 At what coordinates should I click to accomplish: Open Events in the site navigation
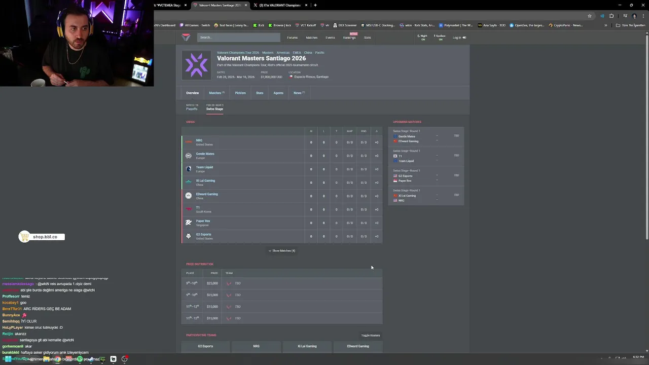coord(330,38)
